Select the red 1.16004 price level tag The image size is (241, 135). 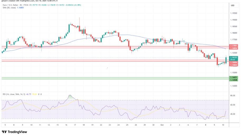[234, 62]
